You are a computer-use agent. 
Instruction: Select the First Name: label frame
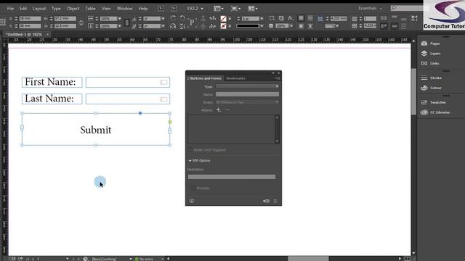click(52, 82)
